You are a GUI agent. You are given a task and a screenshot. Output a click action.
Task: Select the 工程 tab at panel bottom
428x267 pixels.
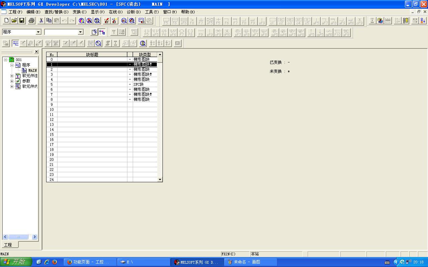coord(8,245)
